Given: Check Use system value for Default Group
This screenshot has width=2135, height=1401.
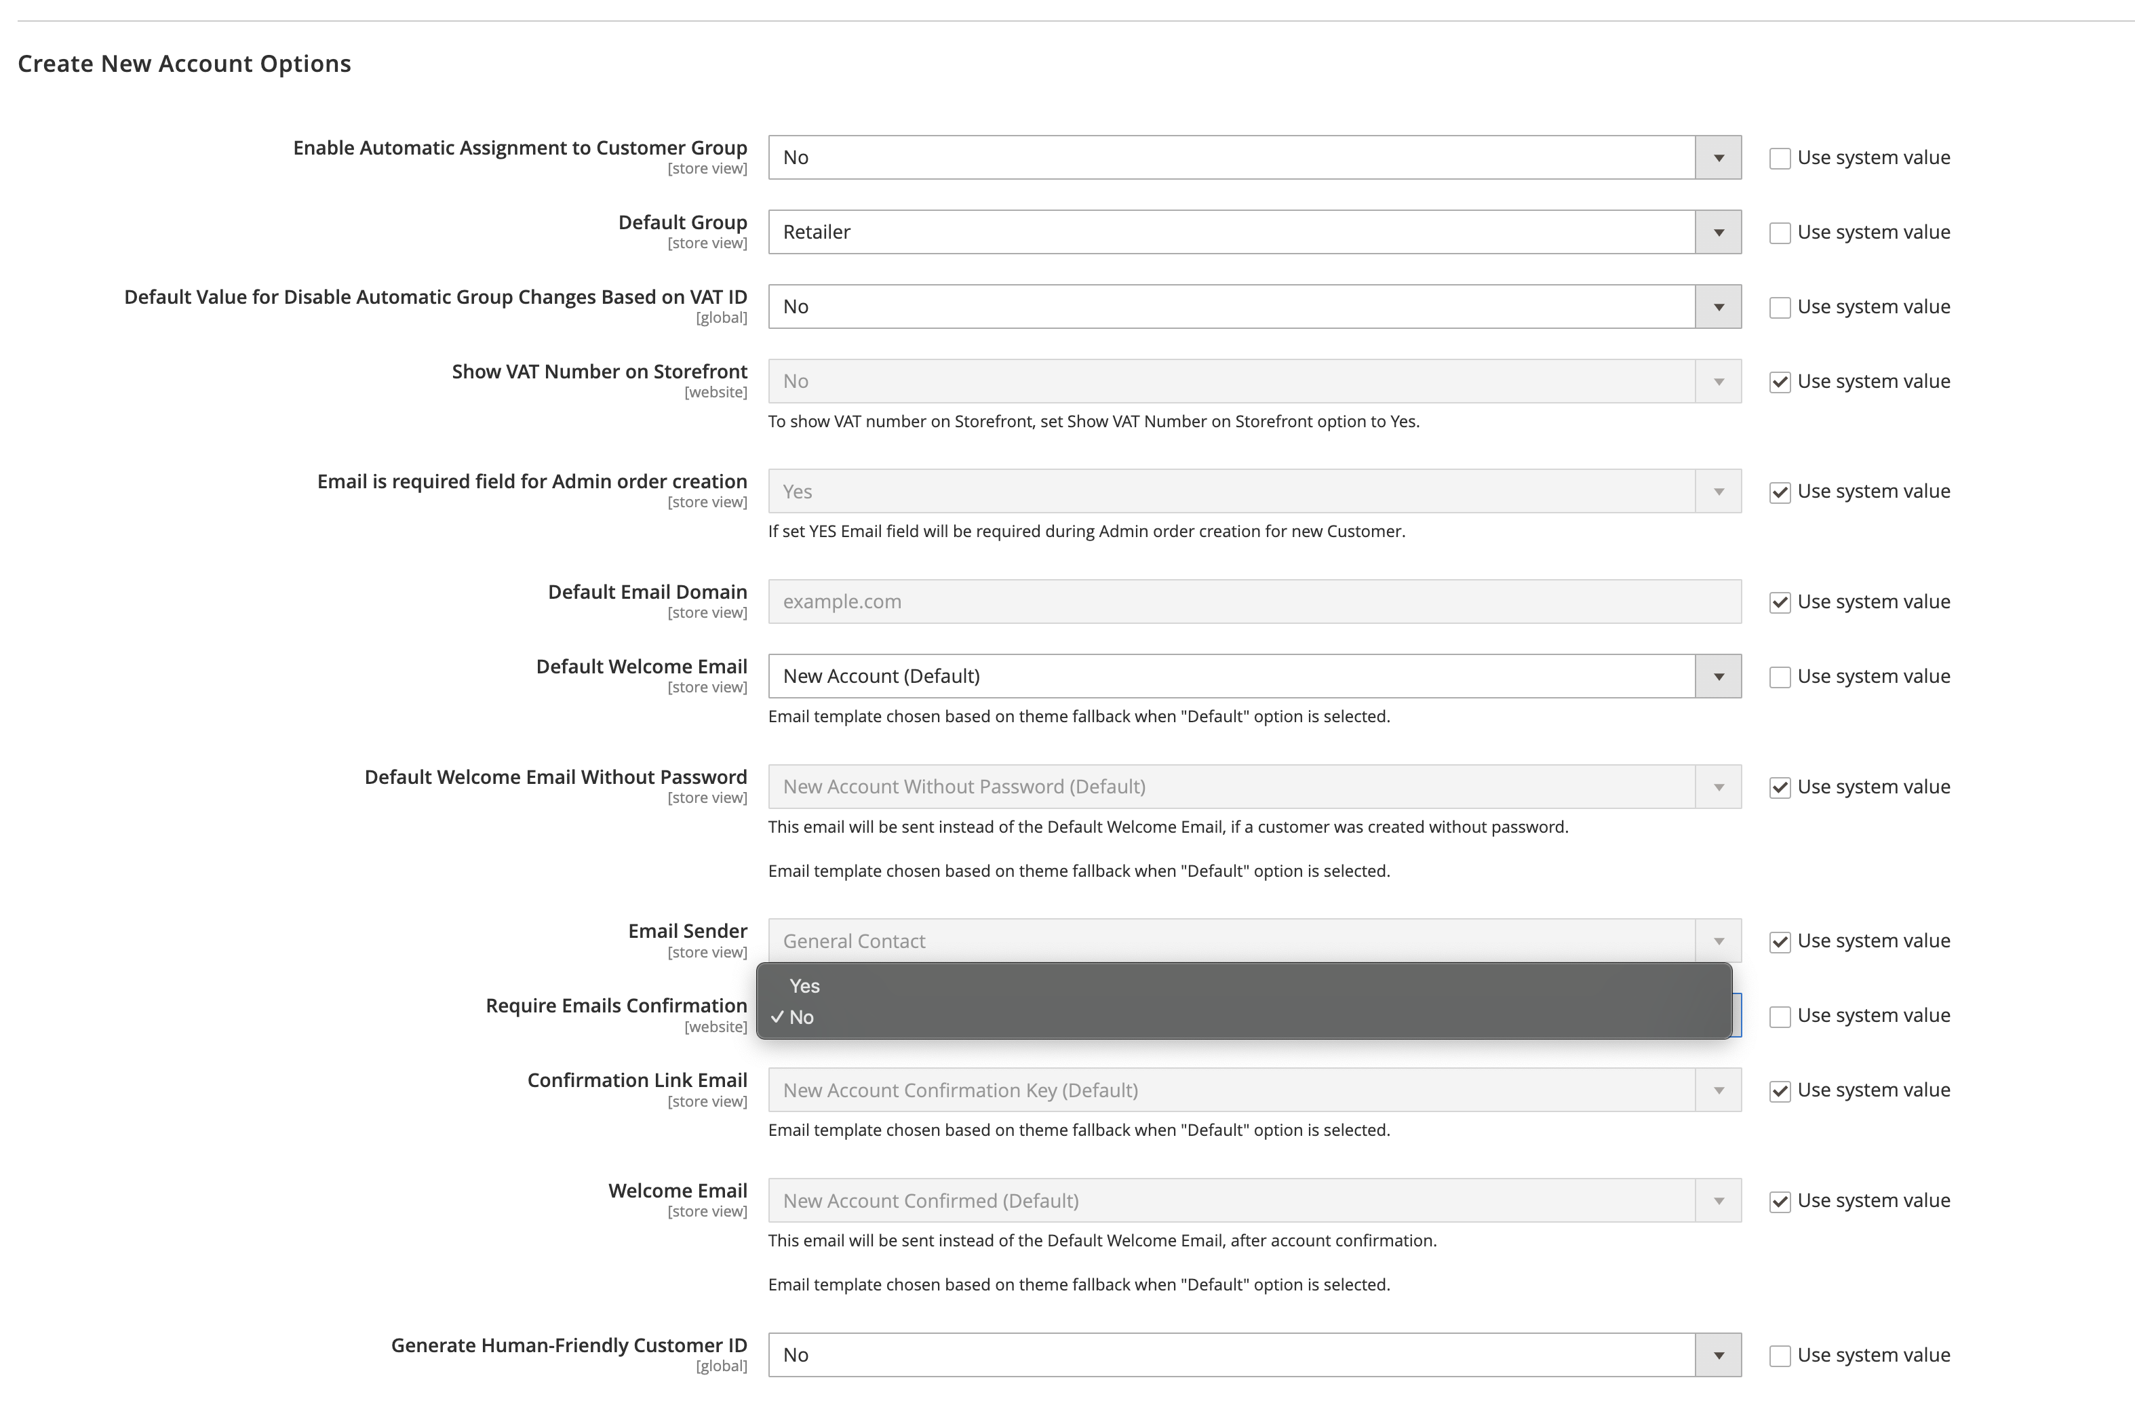Looking at the screenshot, I should [x=1780, y=233].
